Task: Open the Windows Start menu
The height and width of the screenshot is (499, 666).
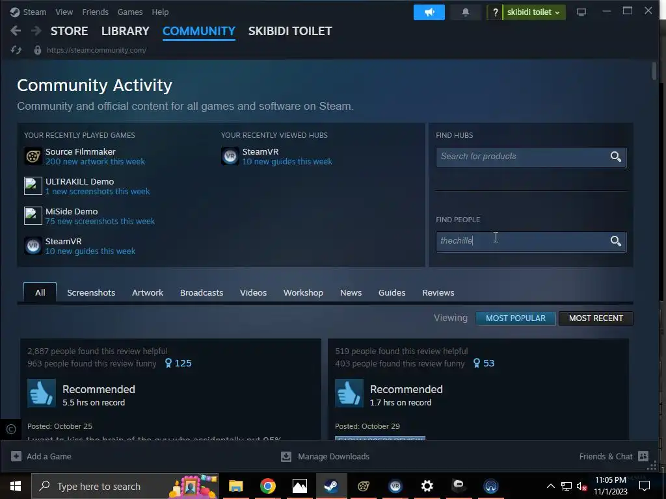Action: [x=16, y=486]
